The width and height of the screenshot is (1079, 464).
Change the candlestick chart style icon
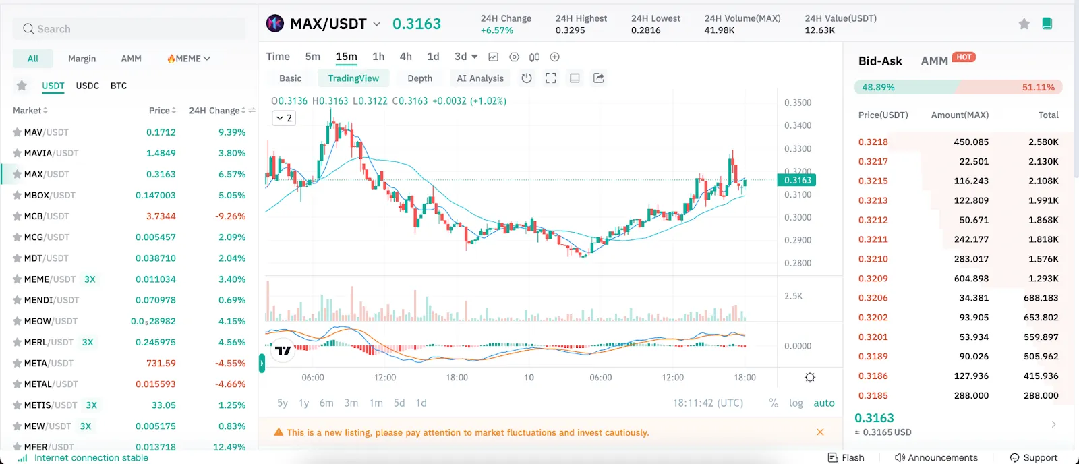pos(534,57)
